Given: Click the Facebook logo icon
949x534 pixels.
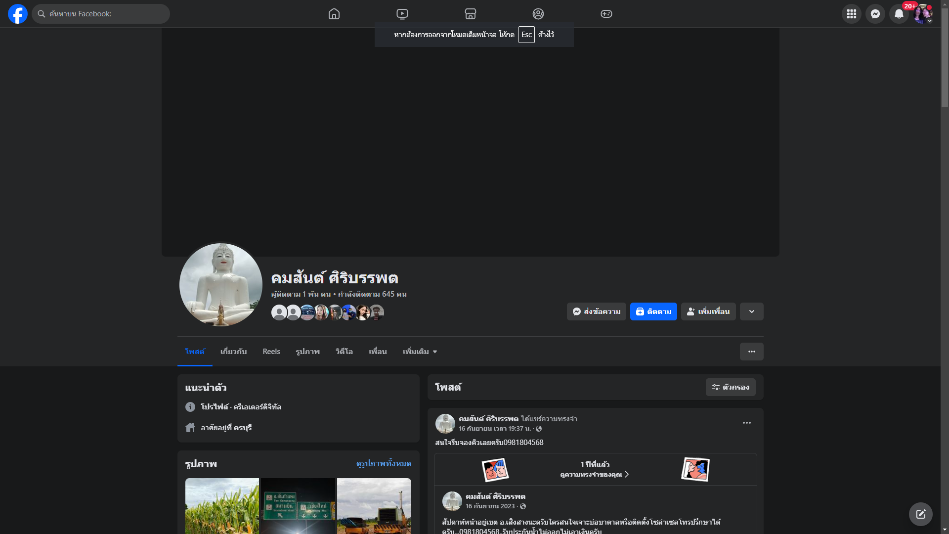Looking at the screenshot, I should [18, 14].
